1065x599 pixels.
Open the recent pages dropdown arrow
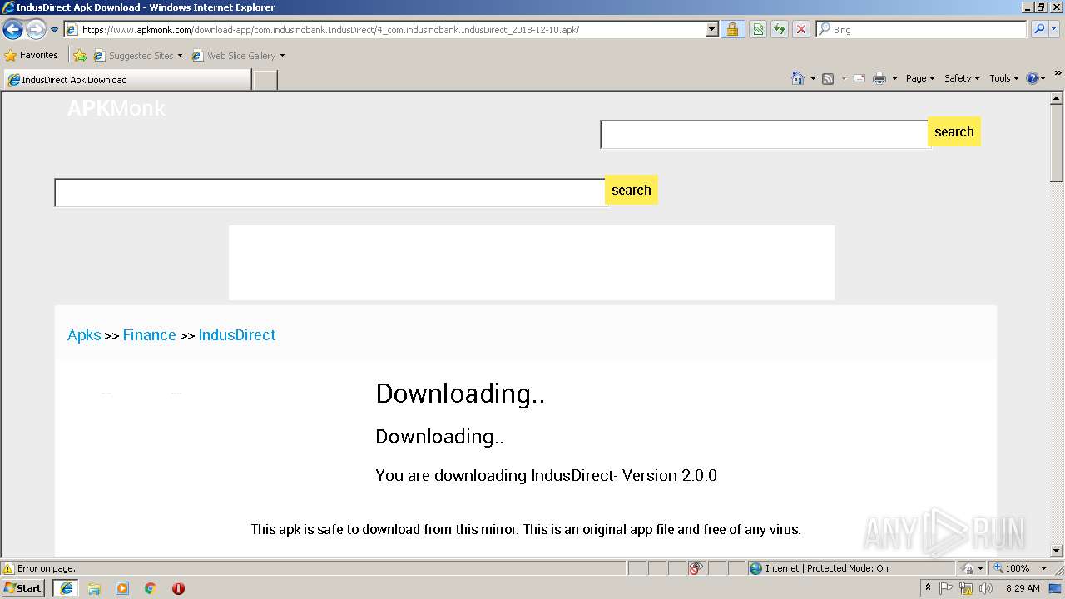(55, 30)
